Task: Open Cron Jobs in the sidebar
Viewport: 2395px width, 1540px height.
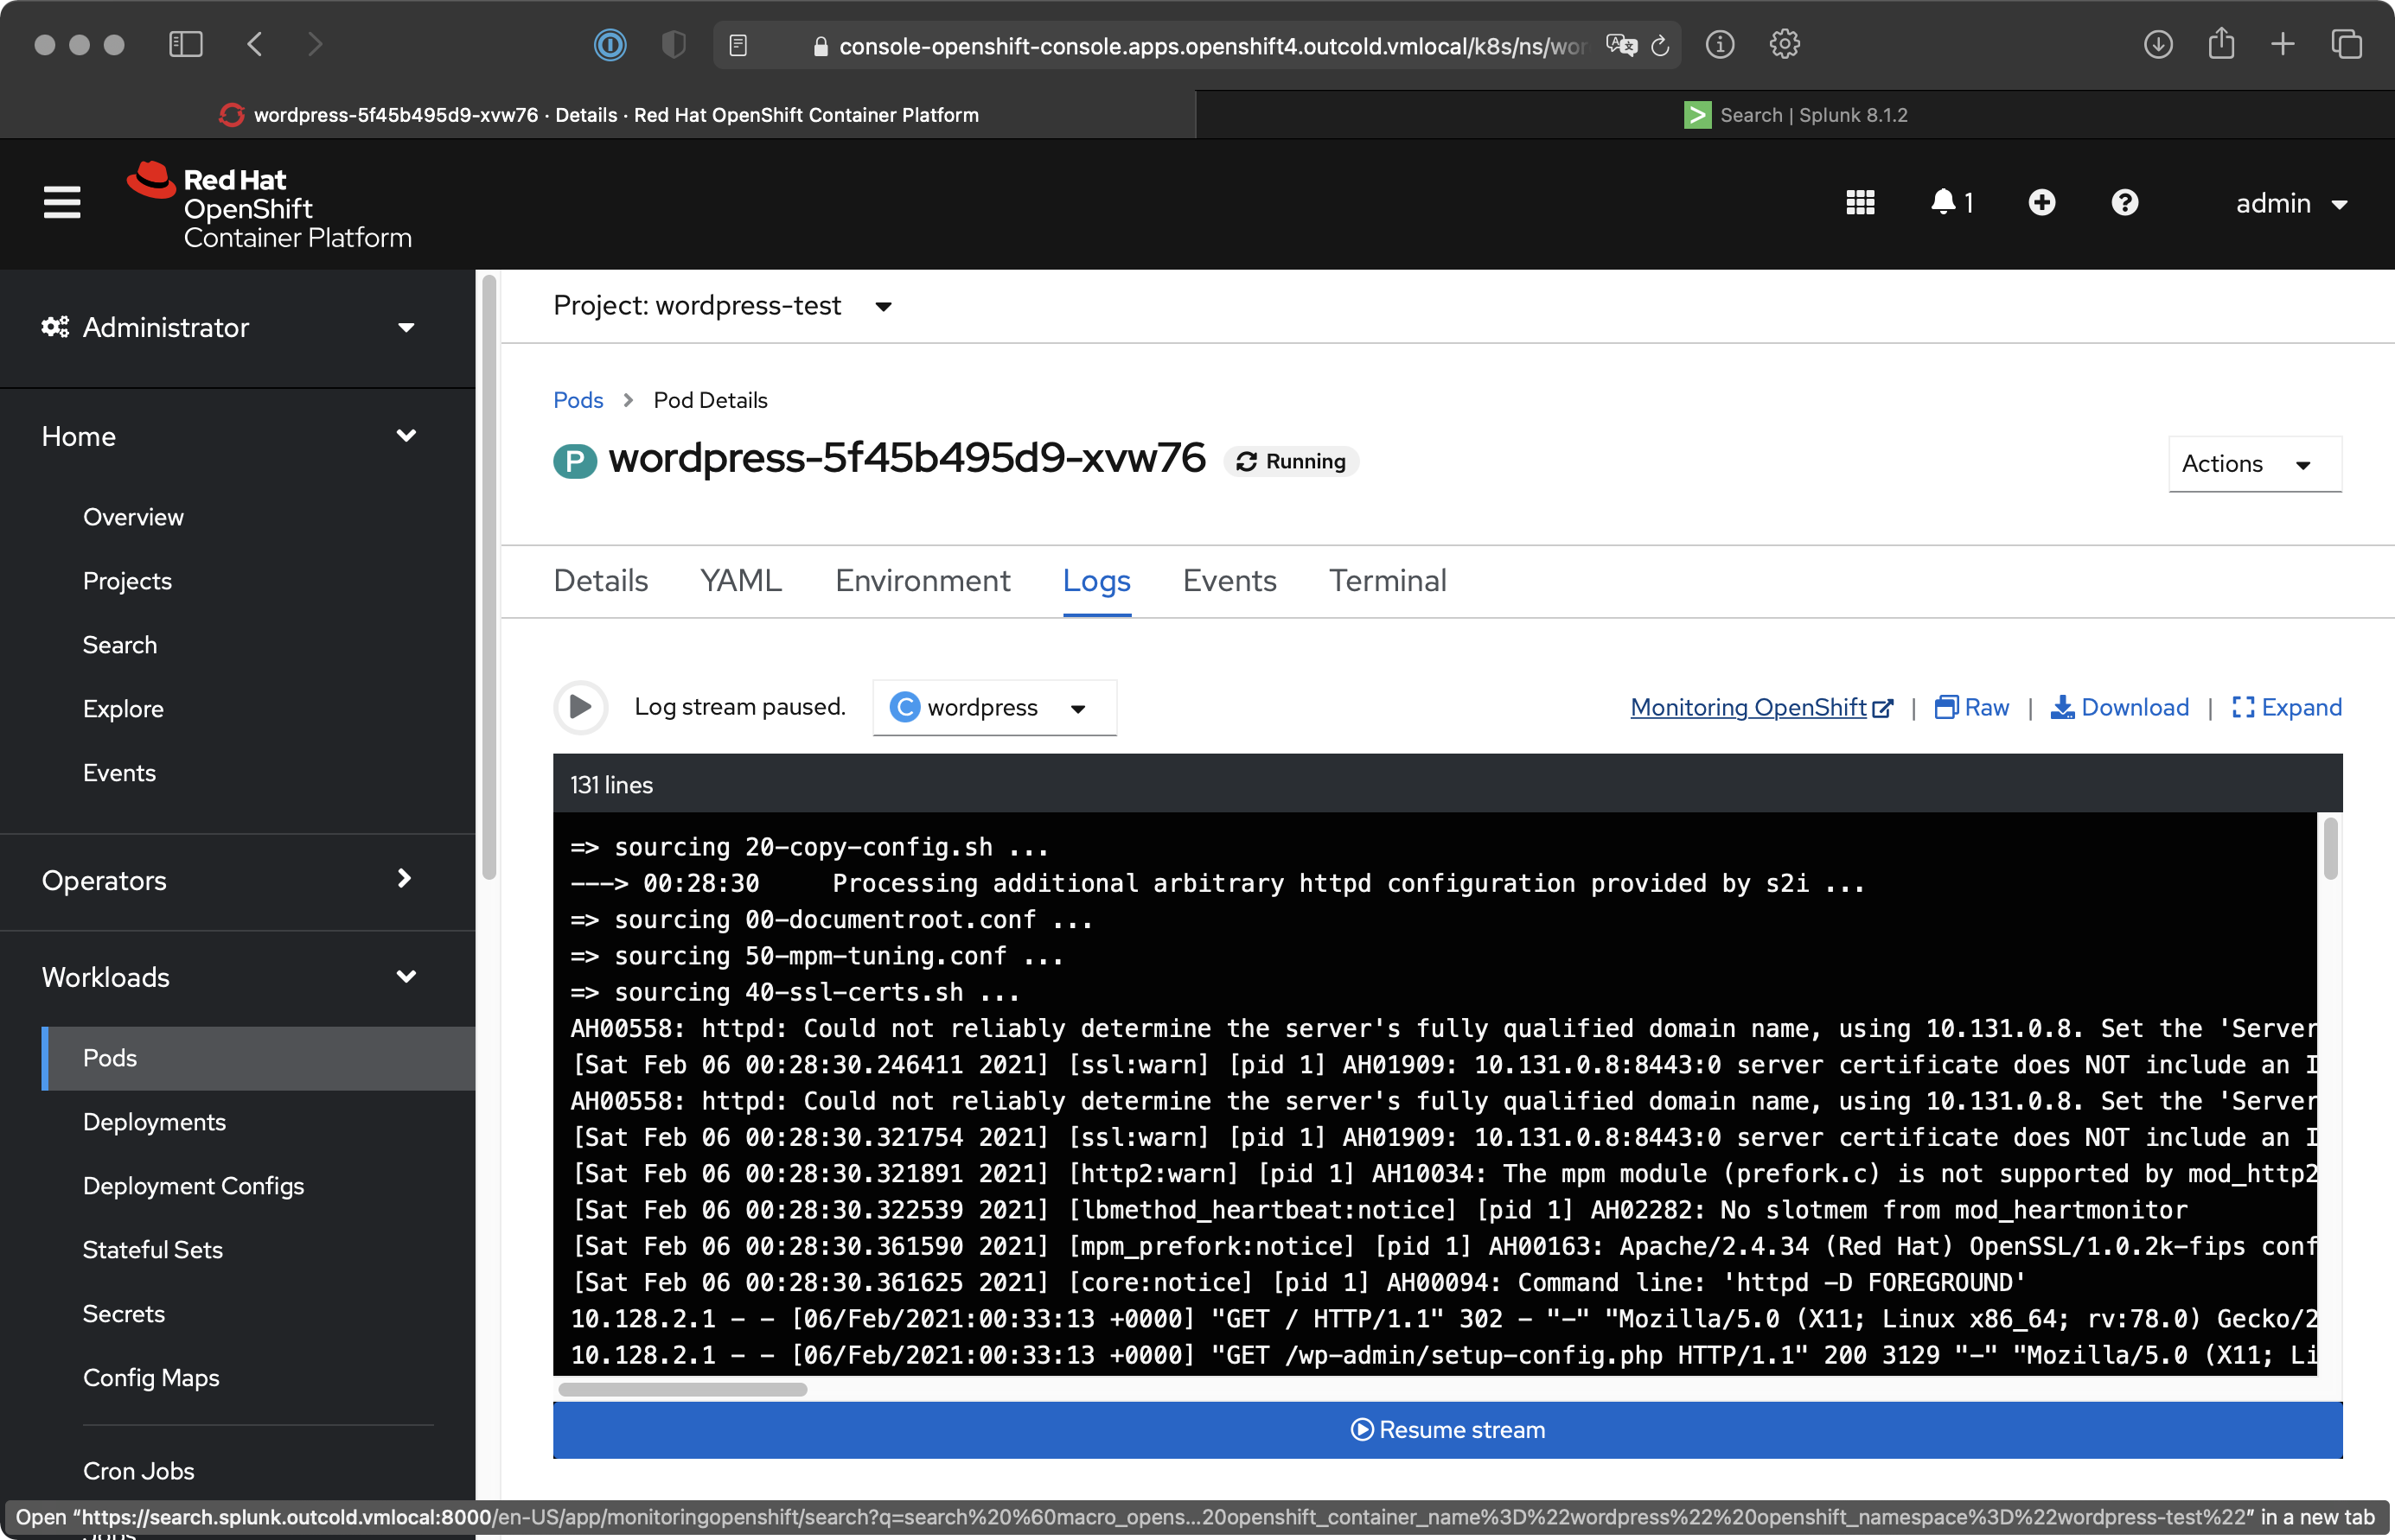Action: click(138, 1471)
